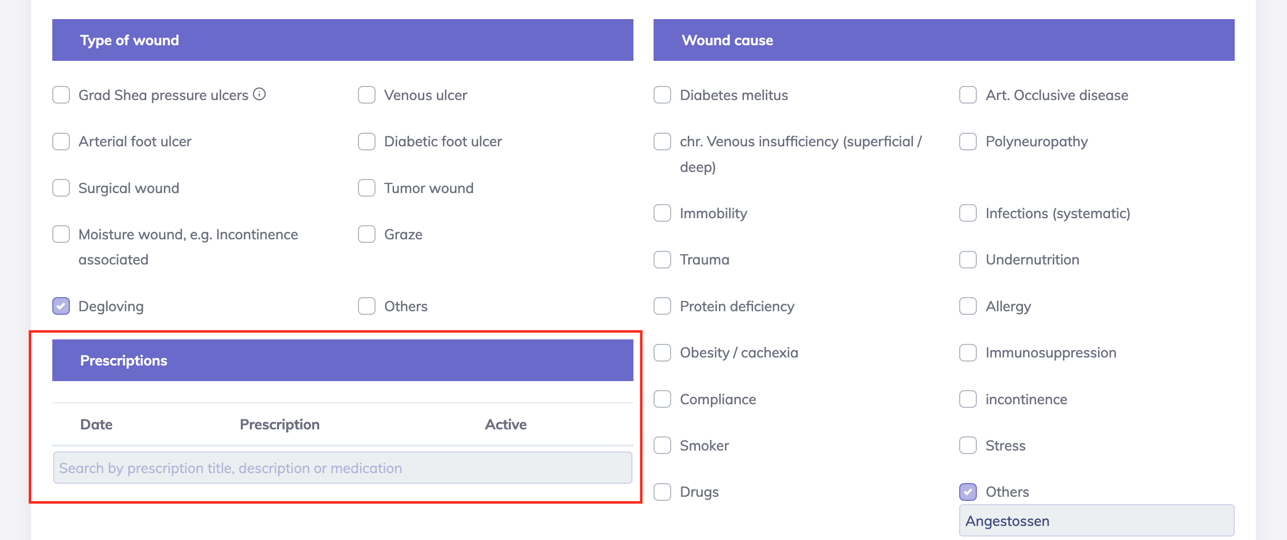The image size is (1287, 540).
Task: Enable the Immunosuppression checkbox
Action: pyautogui.click(x=968, y=352)
